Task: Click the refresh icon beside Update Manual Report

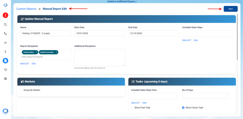Action: point(22,19)
